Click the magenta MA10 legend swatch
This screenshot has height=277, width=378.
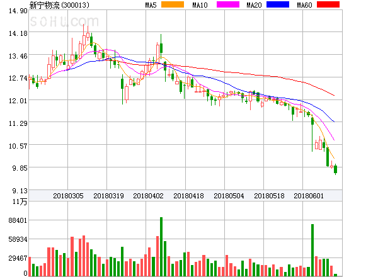pos(228,4)
